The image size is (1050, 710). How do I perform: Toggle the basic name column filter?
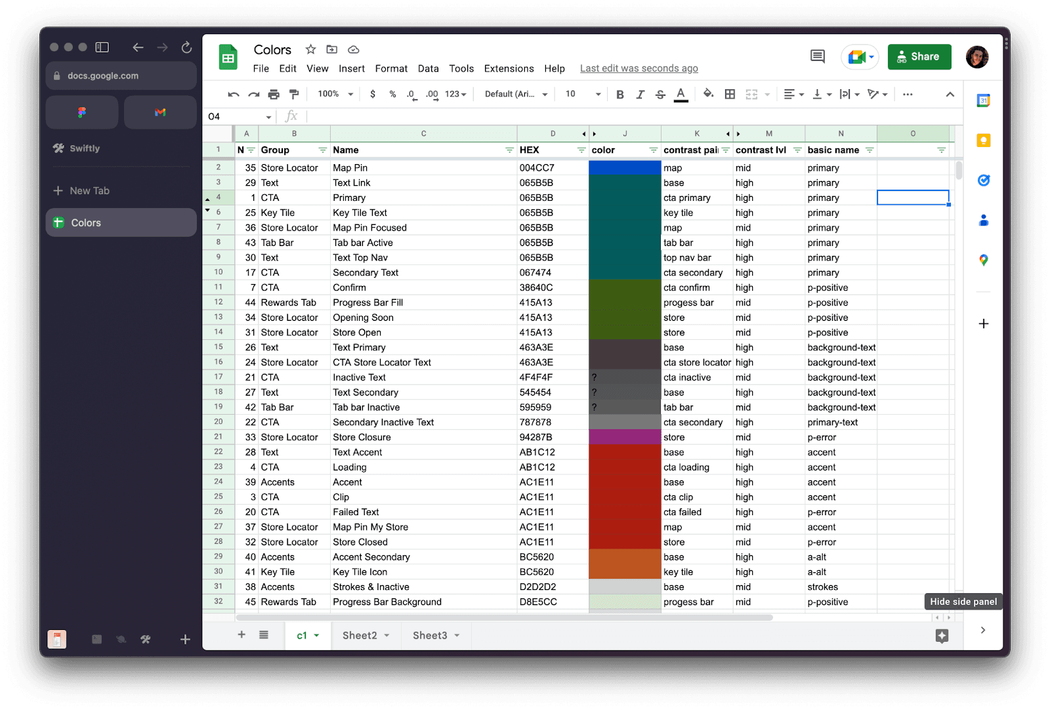tap(870, 150)
